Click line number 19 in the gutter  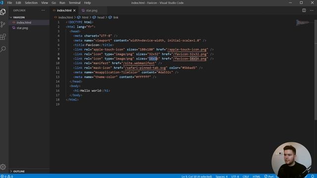tap(58, 104)
